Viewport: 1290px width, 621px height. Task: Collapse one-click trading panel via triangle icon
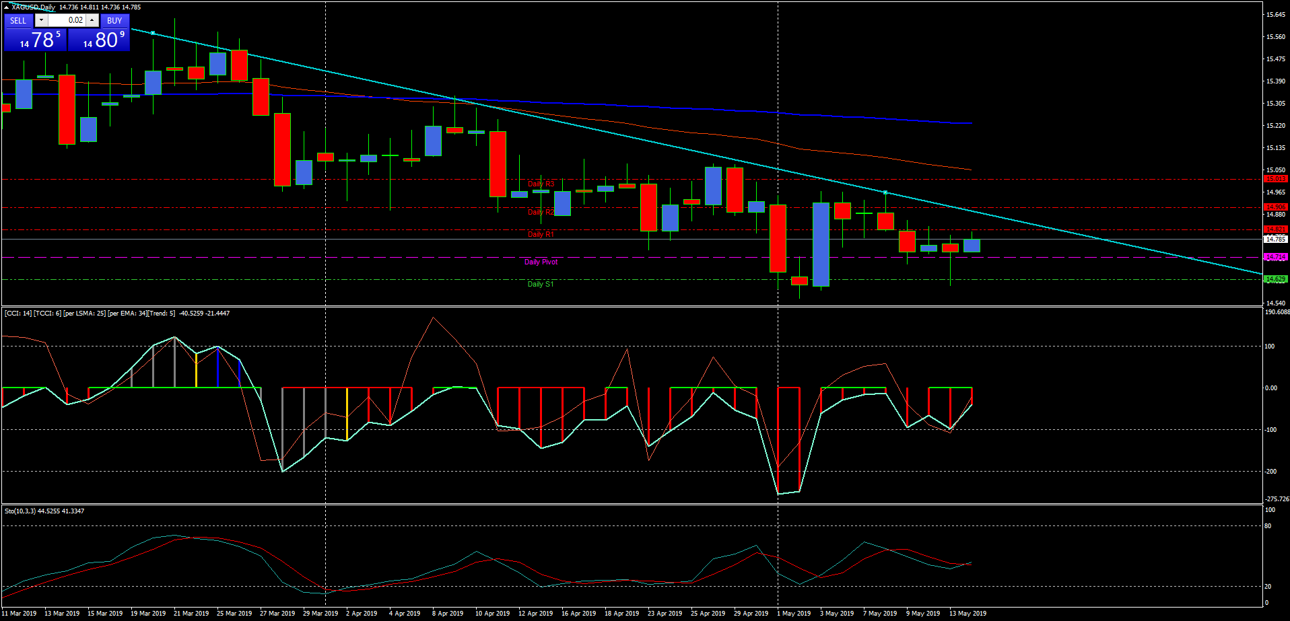(6, 7)
